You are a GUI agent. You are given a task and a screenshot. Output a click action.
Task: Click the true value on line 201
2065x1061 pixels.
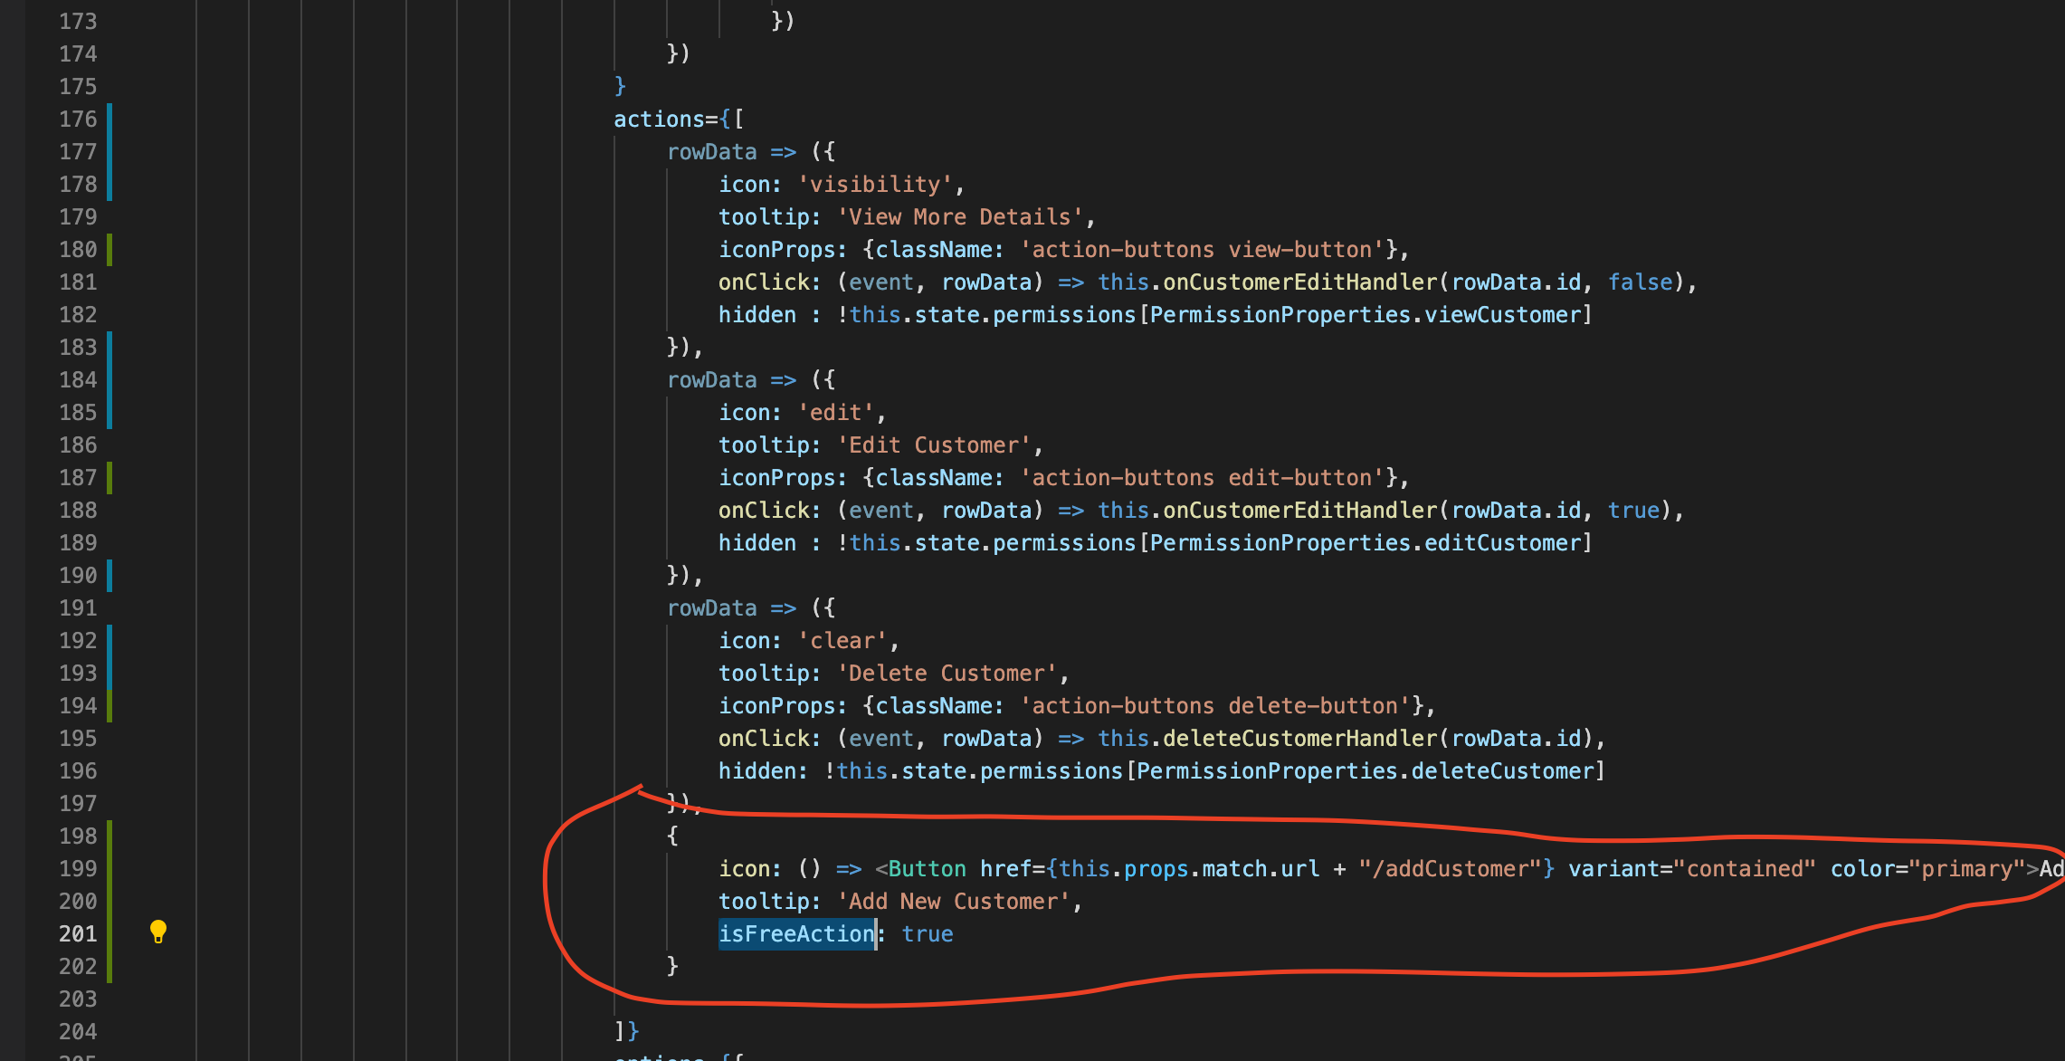(927, 933)
